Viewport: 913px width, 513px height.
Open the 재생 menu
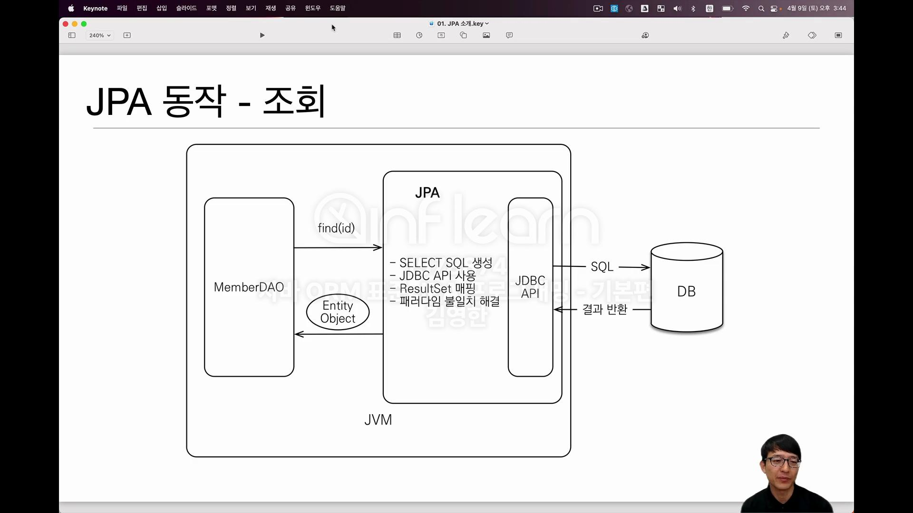click(271, 8)
